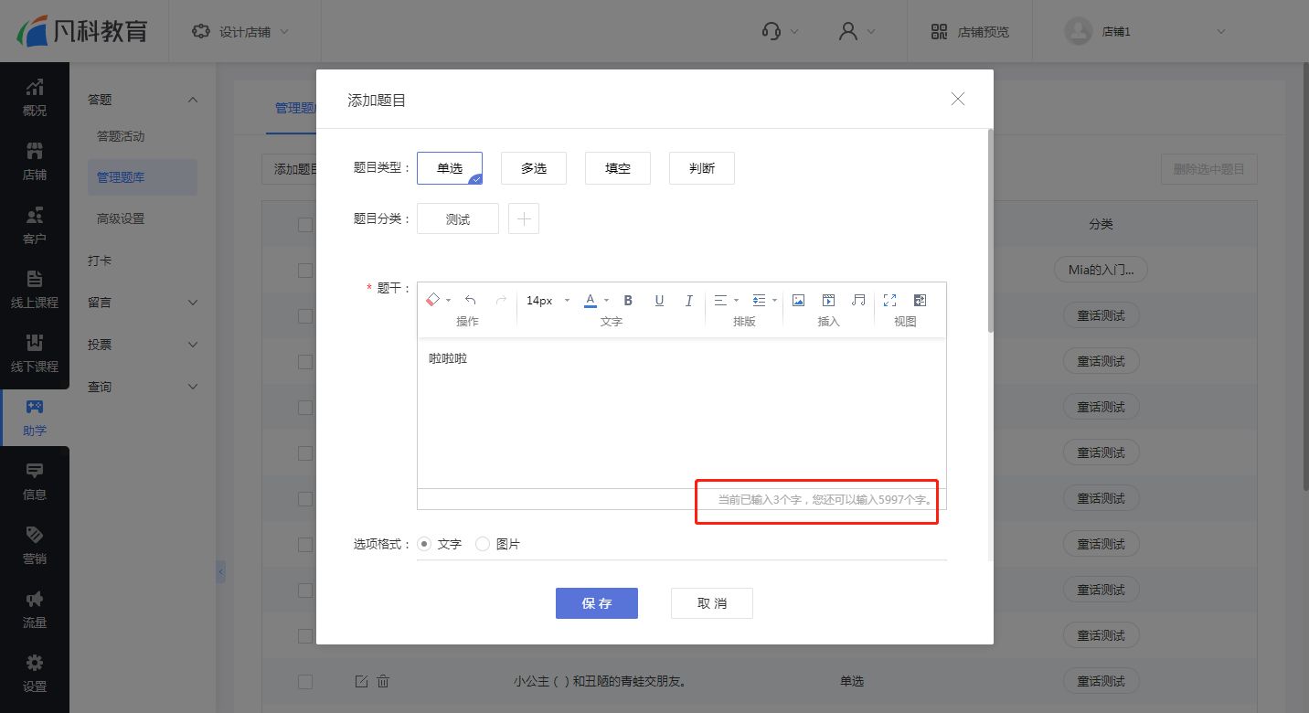The image size is (1309, 713).
Task: Toggle the editor source view icon
Action: [921, 300]
